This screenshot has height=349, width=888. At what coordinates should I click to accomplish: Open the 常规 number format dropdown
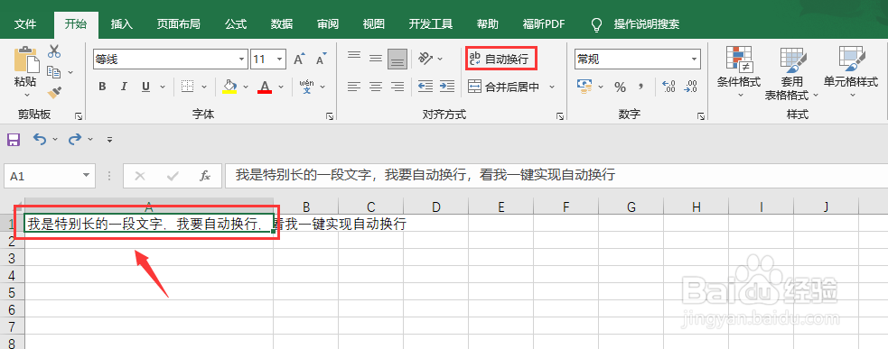[x=695, y=59]
